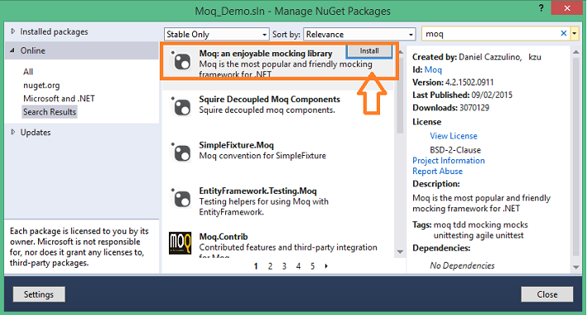Jump to results page 3
587x315 pixels.
point(284,266)
